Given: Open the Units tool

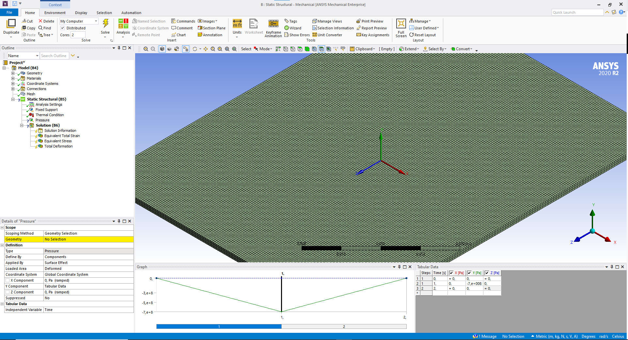Looking at the screenshot, I should (237, 24).
